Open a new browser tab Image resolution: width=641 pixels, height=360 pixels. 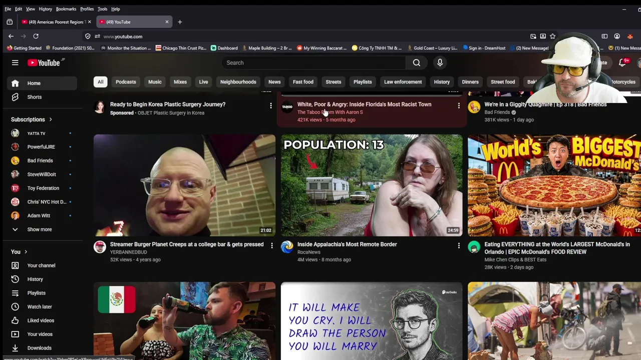pos(180,22)
